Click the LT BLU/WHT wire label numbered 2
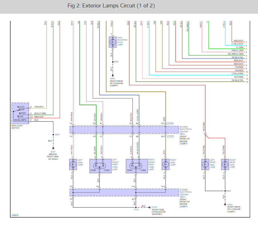 coord(237,44)
